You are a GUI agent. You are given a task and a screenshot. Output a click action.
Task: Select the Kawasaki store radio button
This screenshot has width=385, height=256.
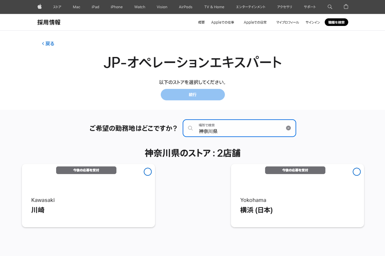coord(148,172)
